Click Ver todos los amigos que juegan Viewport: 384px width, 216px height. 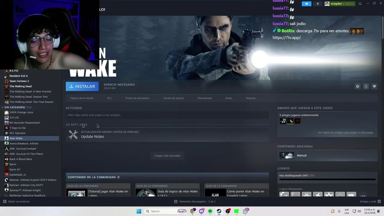tap(345, 133)
